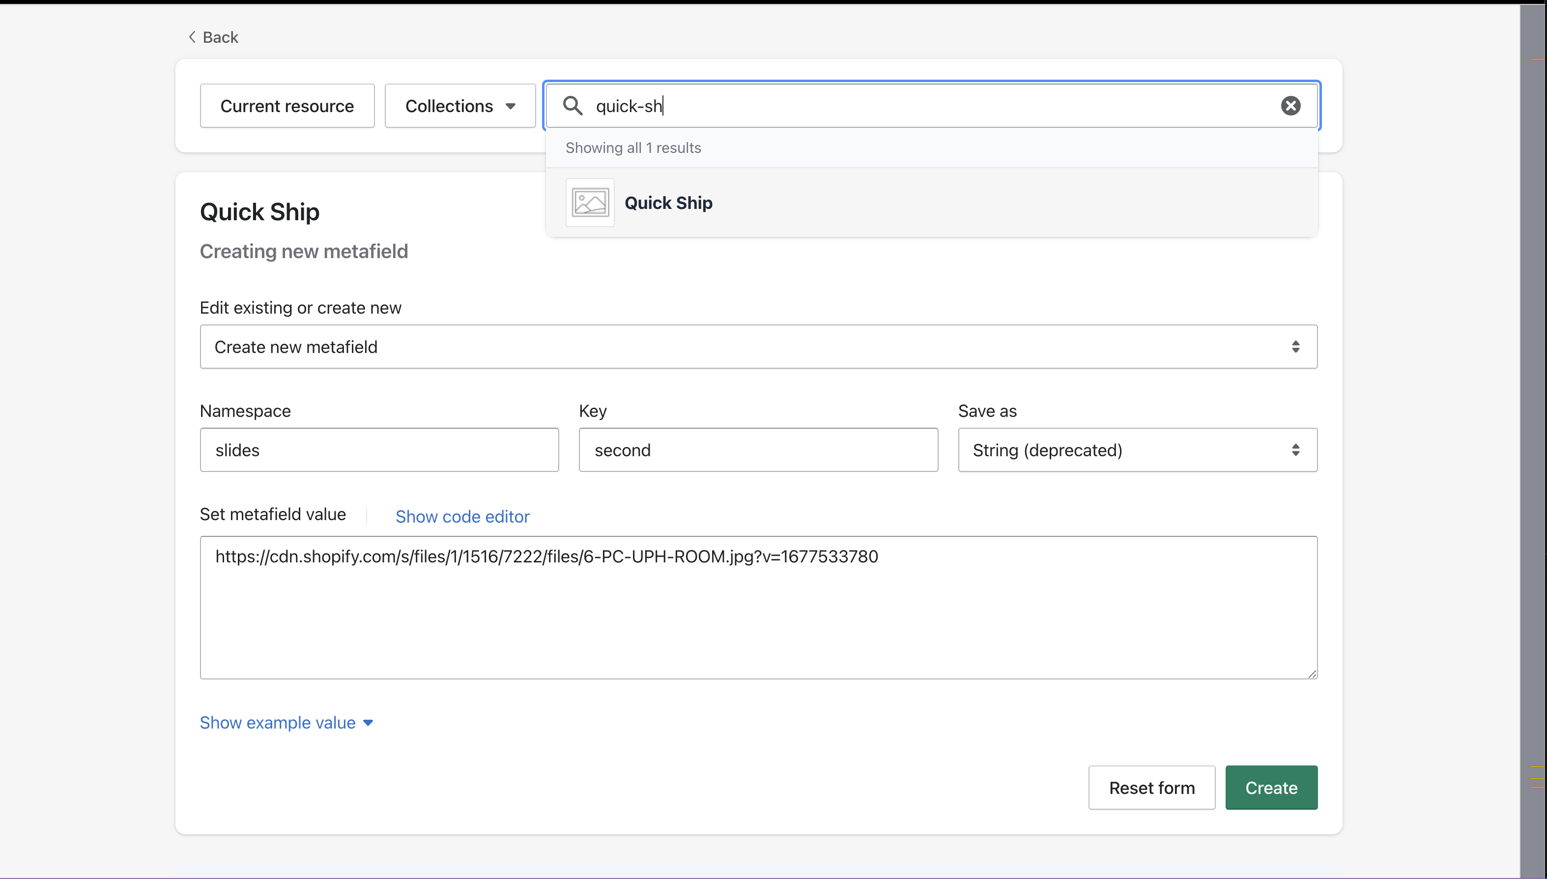The image size is (1547, 879).
Task: Clear the search field with X icon
Action: pos(1290,106)
